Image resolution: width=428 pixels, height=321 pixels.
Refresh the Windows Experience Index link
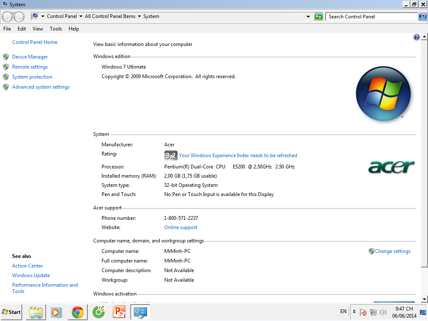tap(238, 155)
